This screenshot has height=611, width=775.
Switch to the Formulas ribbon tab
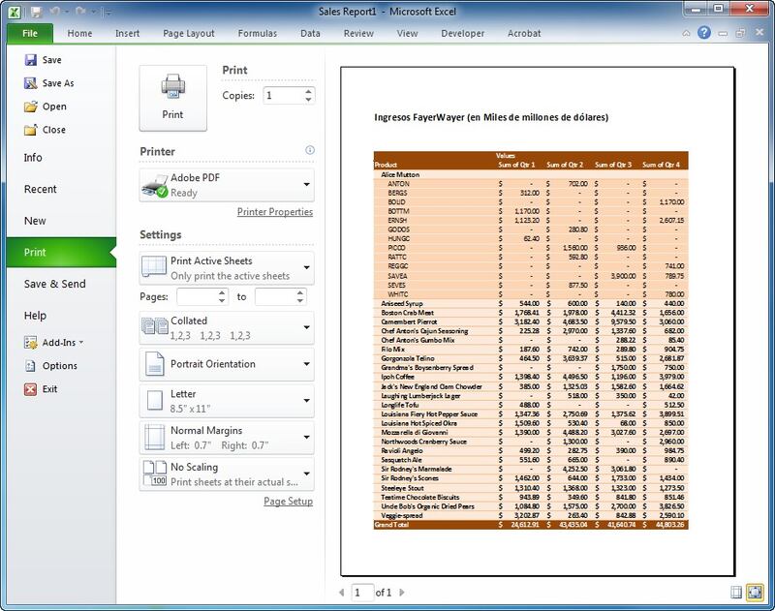click(257, 34)
